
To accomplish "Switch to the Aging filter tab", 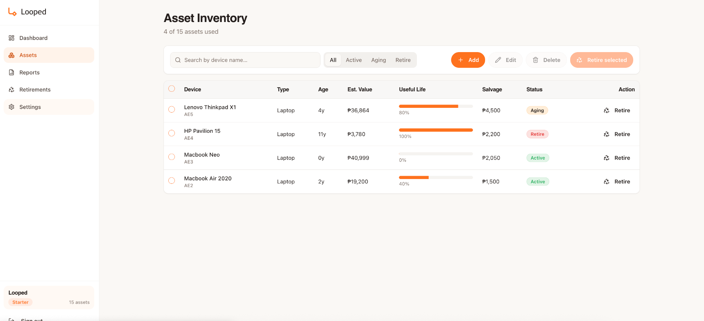I will pos(378,60).
